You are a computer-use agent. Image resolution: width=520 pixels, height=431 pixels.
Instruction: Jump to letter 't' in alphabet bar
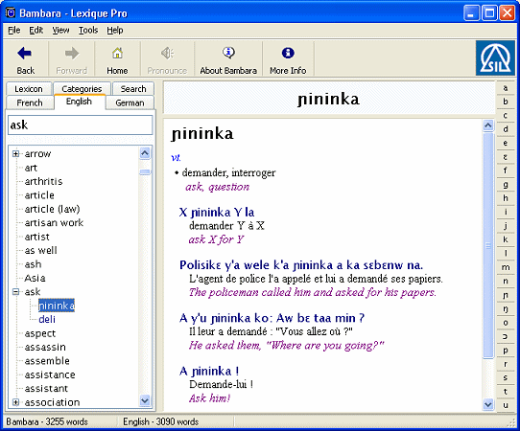pyautogui.click(x=506, y=392)
